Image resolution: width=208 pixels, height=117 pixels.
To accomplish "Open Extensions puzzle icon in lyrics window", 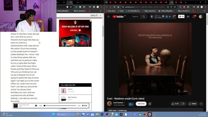I will (x=84, y=7).
